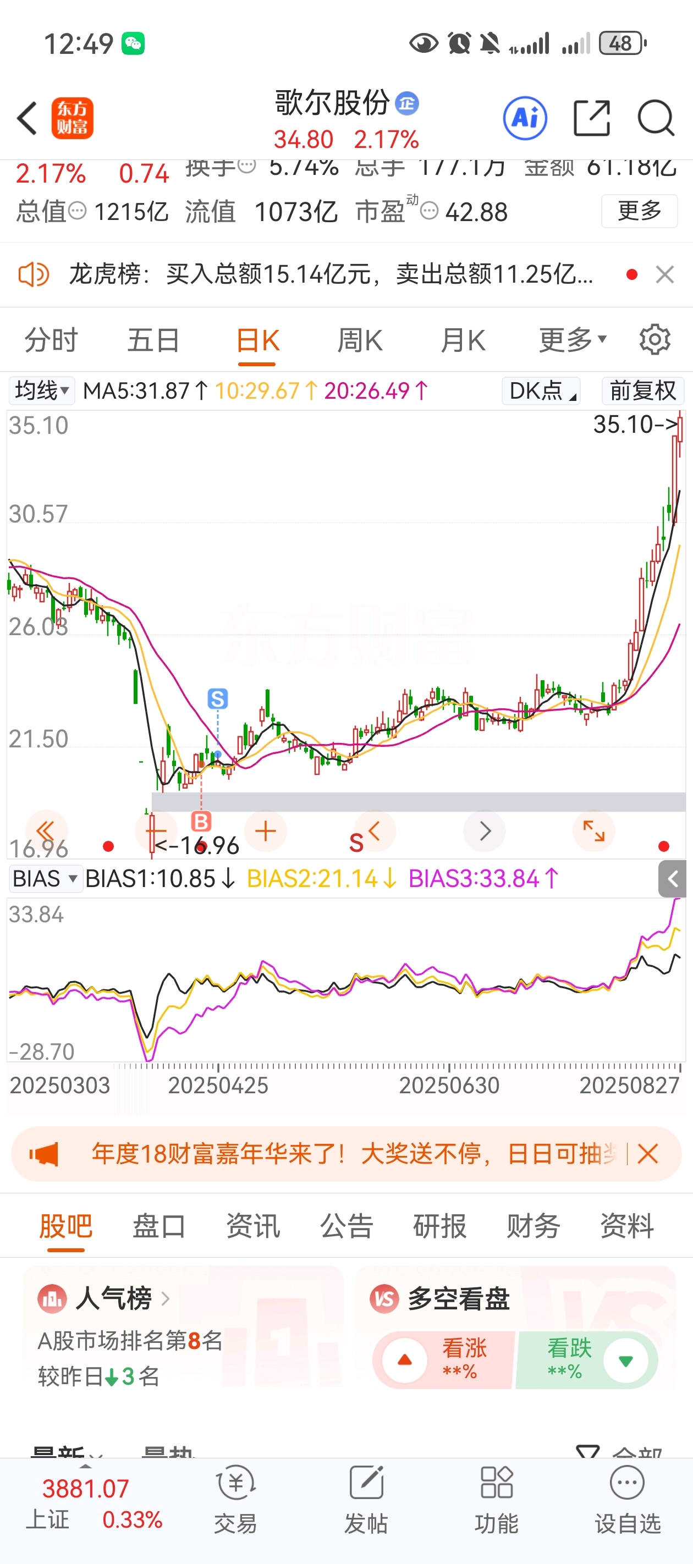The height and width of the screenshot is (1564, 693).
Task: Move chart right with arrow button
Action: [484, 830]
